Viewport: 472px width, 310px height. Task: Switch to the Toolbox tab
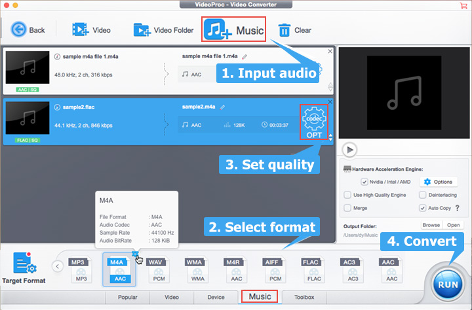[304, 297]
